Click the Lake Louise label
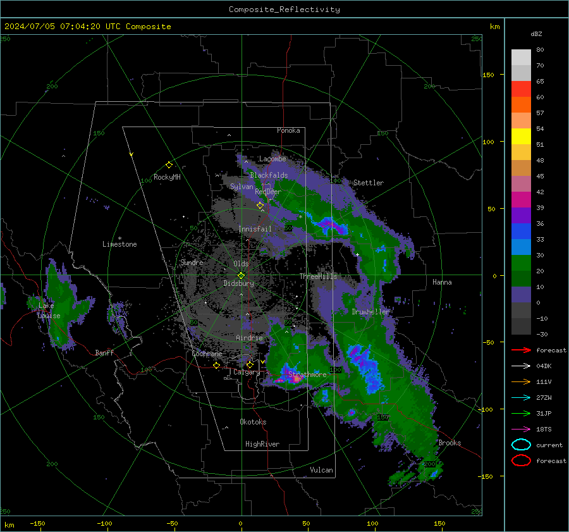The image size is (569, 532). pos(49,311)
